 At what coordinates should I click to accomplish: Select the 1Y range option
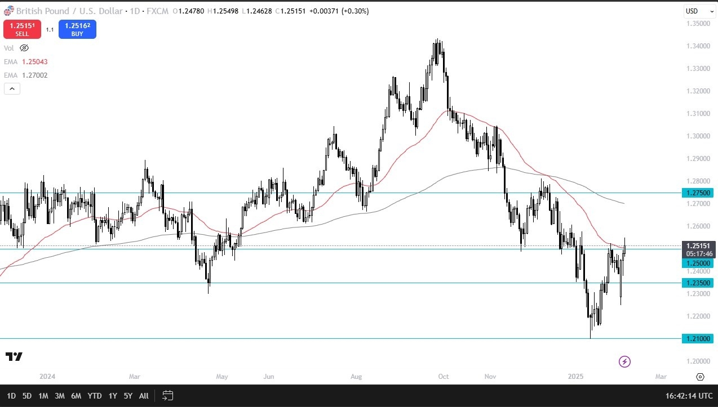(112, 396)
